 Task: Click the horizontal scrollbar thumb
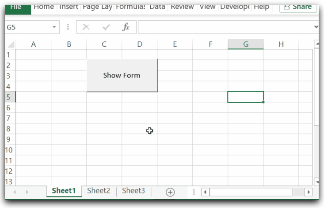click(x=251, y=192)
